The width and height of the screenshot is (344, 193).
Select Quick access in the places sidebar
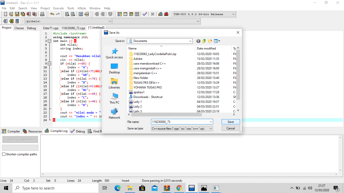point(114,53)
